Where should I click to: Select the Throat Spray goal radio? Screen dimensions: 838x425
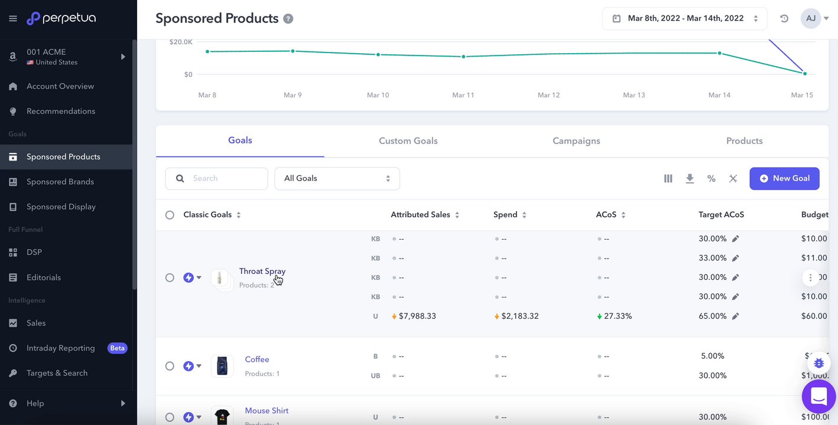(x=170, y=277)
